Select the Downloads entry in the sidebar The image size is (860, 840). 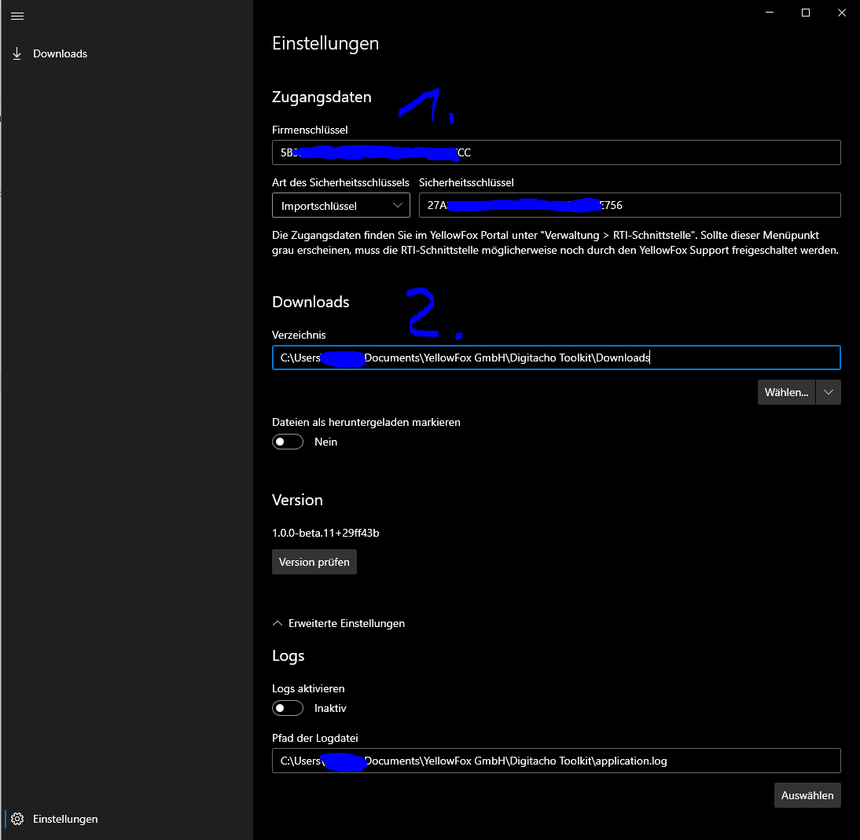59,53
